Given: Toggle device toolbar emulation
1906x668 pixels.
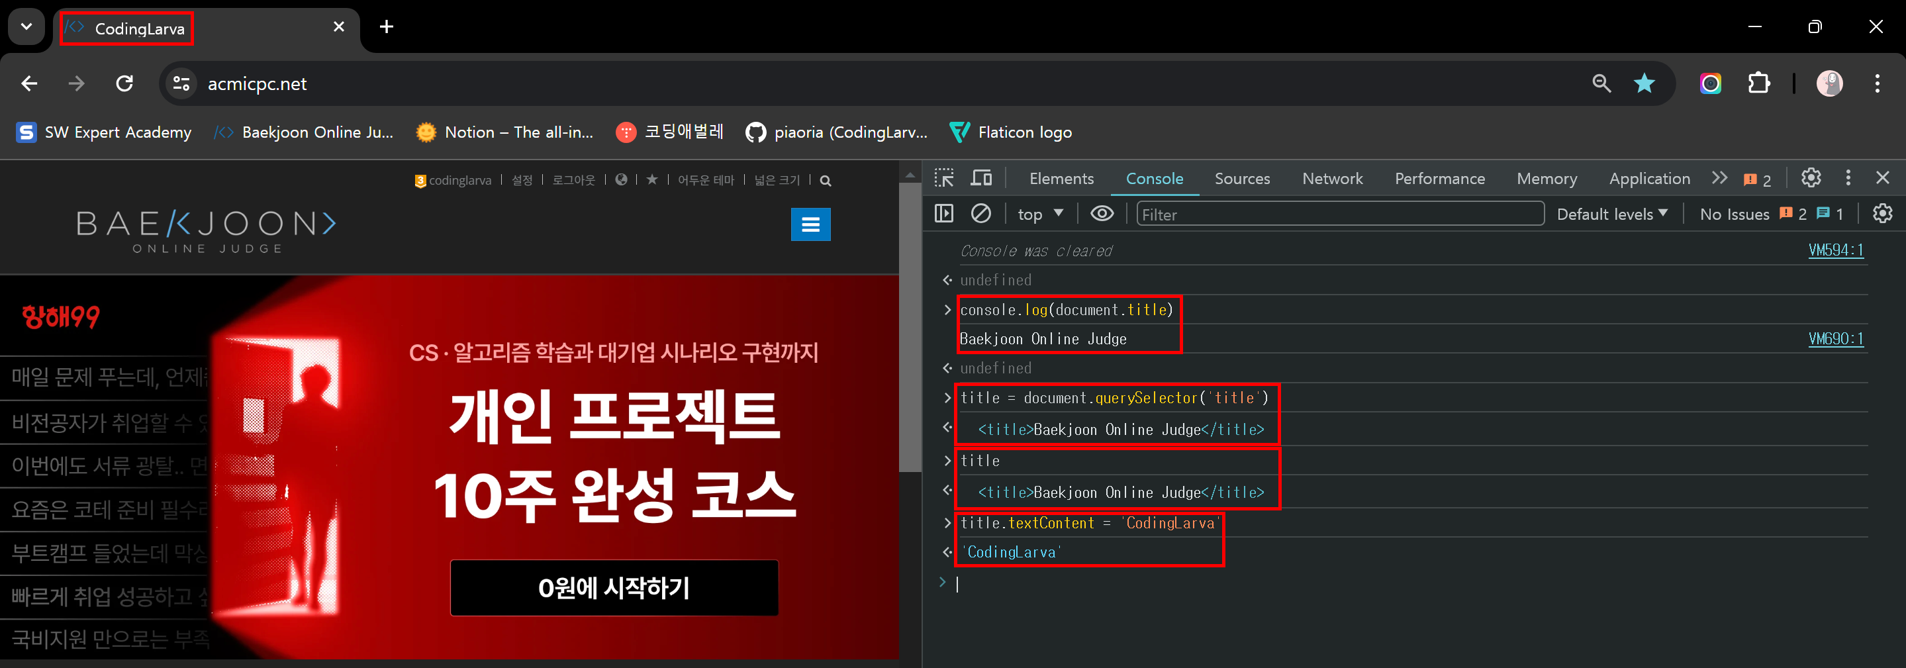Looking at the screenshot, I should (x=981, y=178).
